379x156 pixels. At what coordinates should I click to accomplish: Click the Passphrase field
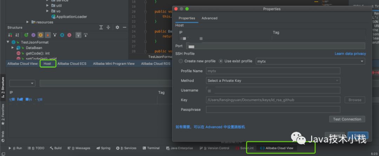pos(273,109)
